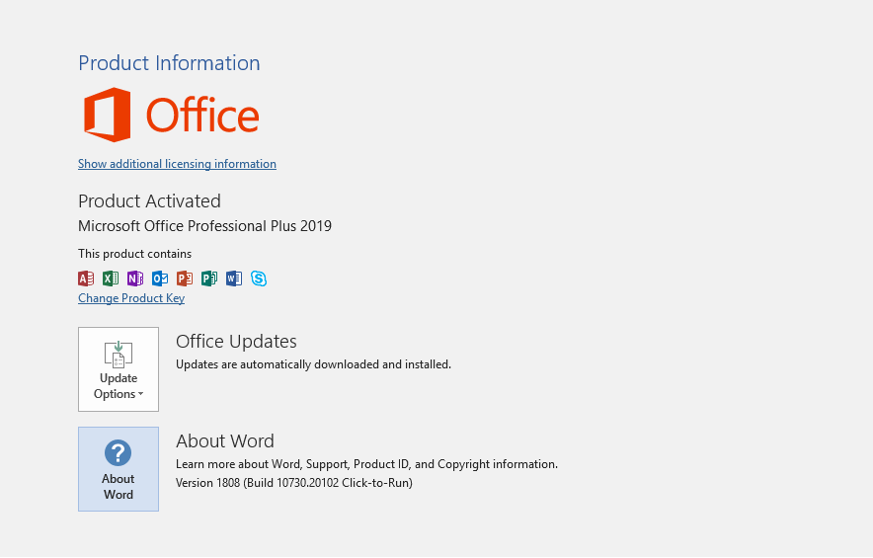
Task: Expand the Update Options dropdown button
Action: [119, 369]
